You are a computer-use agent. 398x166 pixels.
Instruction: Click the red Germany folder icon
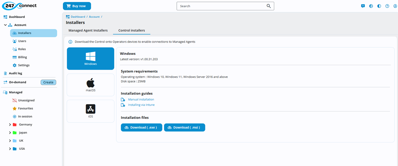(x=14, y=125)
